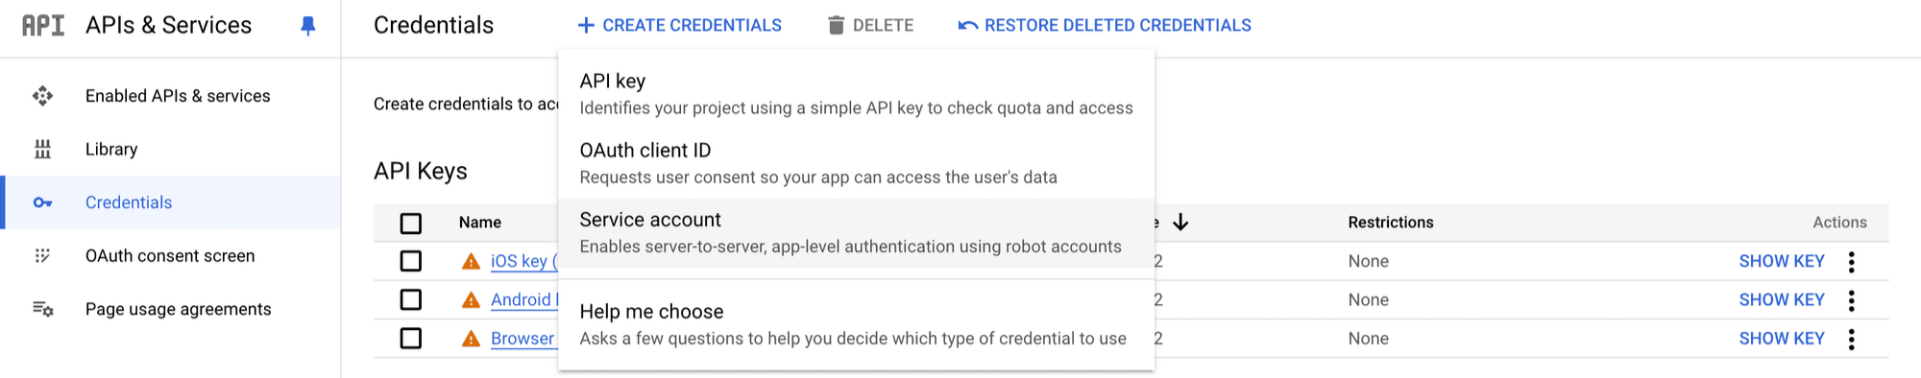
Task: Click SHOW KEY for the Browser key
Action: tap(1782, 339)
